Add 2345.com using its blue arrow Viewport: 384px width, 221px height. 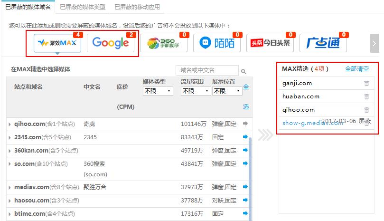[245, 137]
